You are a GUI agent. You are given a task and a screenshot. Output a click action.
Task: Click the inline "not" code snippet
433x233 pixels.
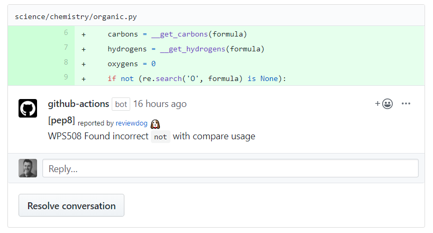(160, 137)
